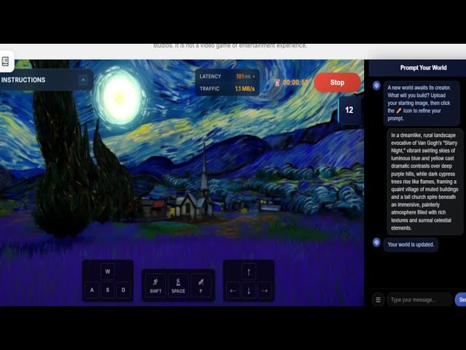Click the Shift sprint key icon
The width and height of the screenshot is (466, 350).
coord(155,286)
